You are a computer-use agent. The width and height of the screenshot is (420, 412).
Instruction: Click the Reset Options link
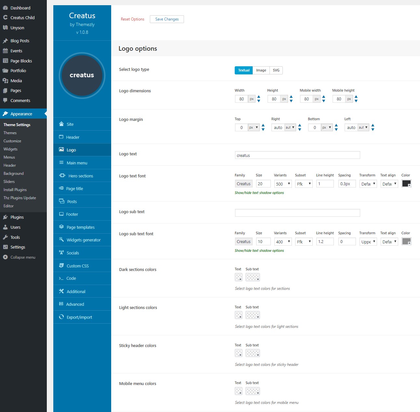[x=132, y=19]
